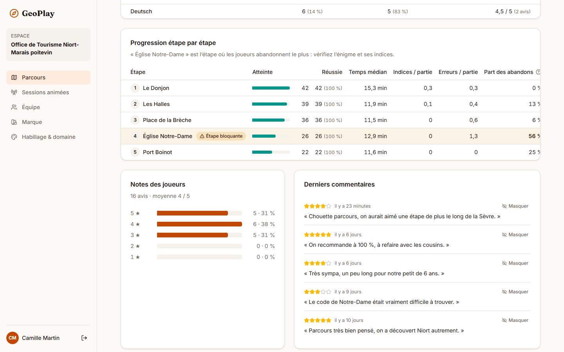Click the Étape bloquante warning badge
The height and width of the screenshot is (352, 564).
click(221, 136)
